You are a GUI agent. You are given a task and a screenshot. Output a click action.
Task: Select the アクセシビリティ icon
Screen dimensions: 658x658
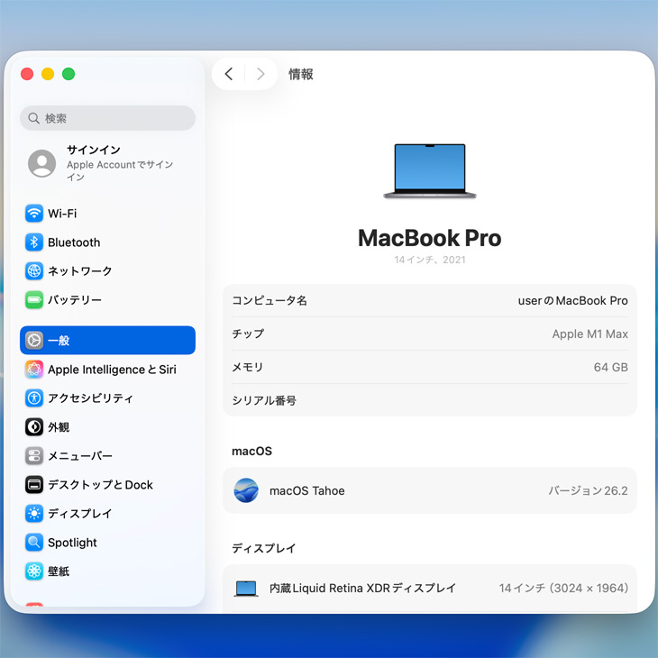34,398
